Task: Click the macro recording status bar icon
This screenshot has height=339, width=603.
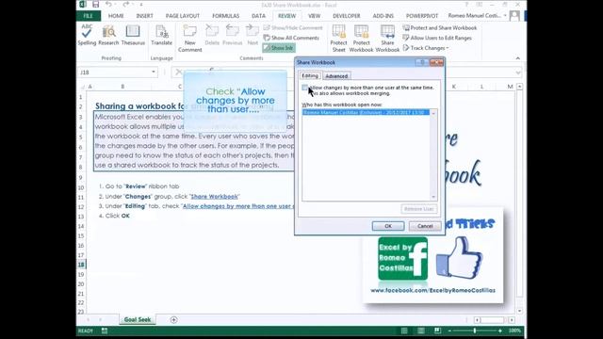Action: click(x=105, y=331)
